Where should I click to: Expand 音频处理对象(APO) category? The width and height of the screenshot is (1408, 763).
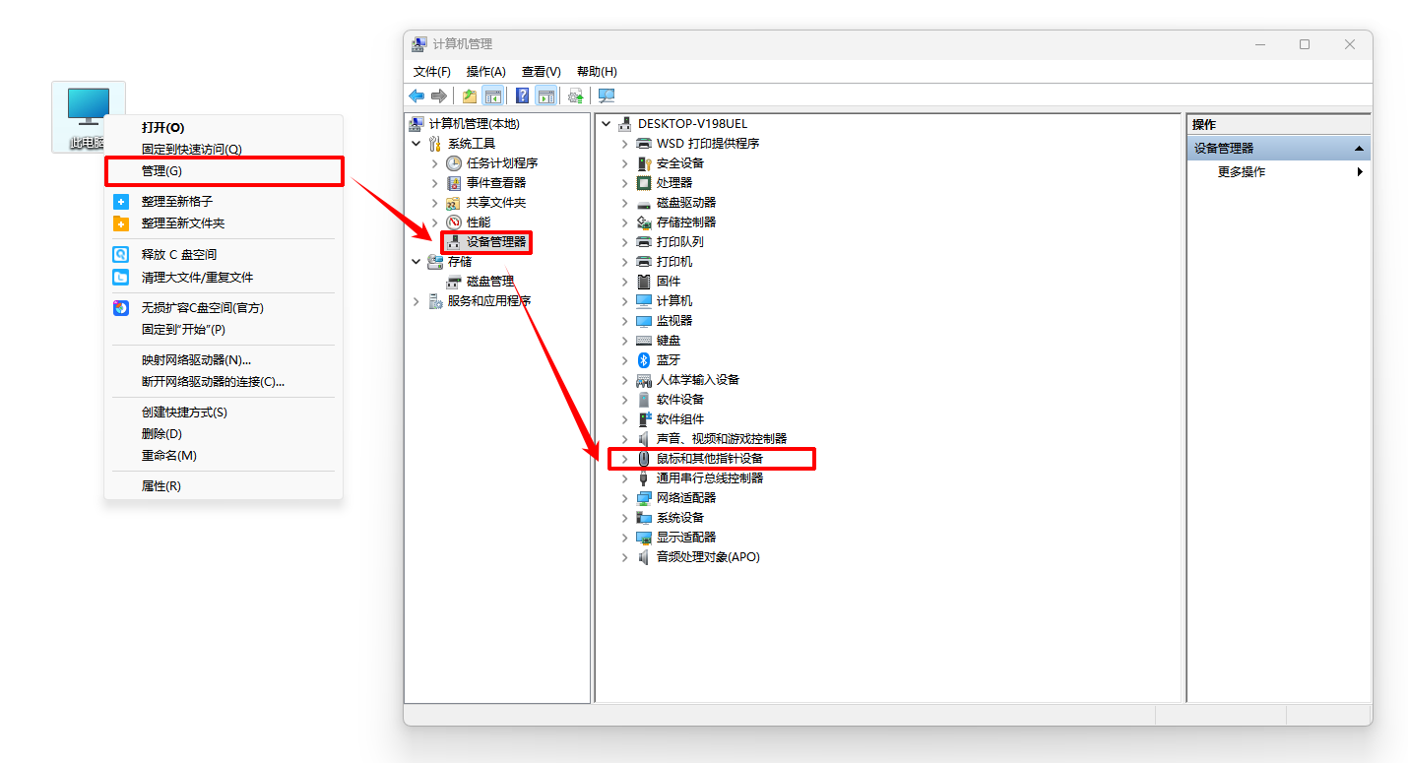tap(624, 556)
